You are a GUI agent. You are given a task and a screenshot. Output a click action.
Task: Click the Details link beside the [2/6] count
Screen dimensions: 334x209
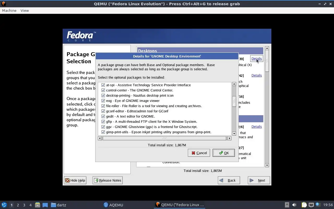pyautogui.click(x=257, y=126)
